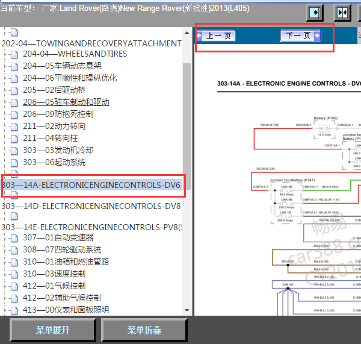Click the 303-14A - ELECTRONIC ENGINE CONTROLS heading

coord(289,84)
